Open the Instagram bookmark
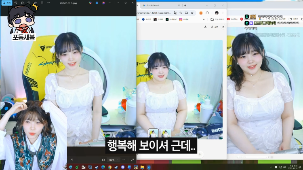The height and width of the screenshot is (170, 303). [184, 19]
